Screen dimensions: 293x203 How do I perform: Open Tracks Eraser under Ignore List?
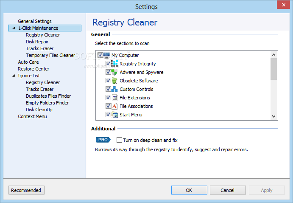(39, 89)
